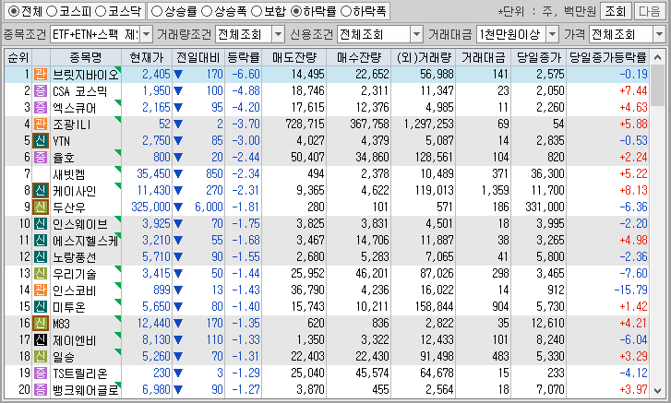Screen dimensions: 671x403
Task: Select the 하락폭 radio button
Action: click(x=346, y=11)
